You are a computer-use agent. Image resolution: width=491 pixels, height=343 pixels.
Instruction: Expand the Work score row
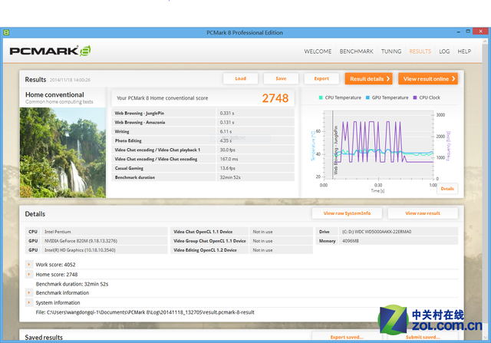[x=29, y=265]
